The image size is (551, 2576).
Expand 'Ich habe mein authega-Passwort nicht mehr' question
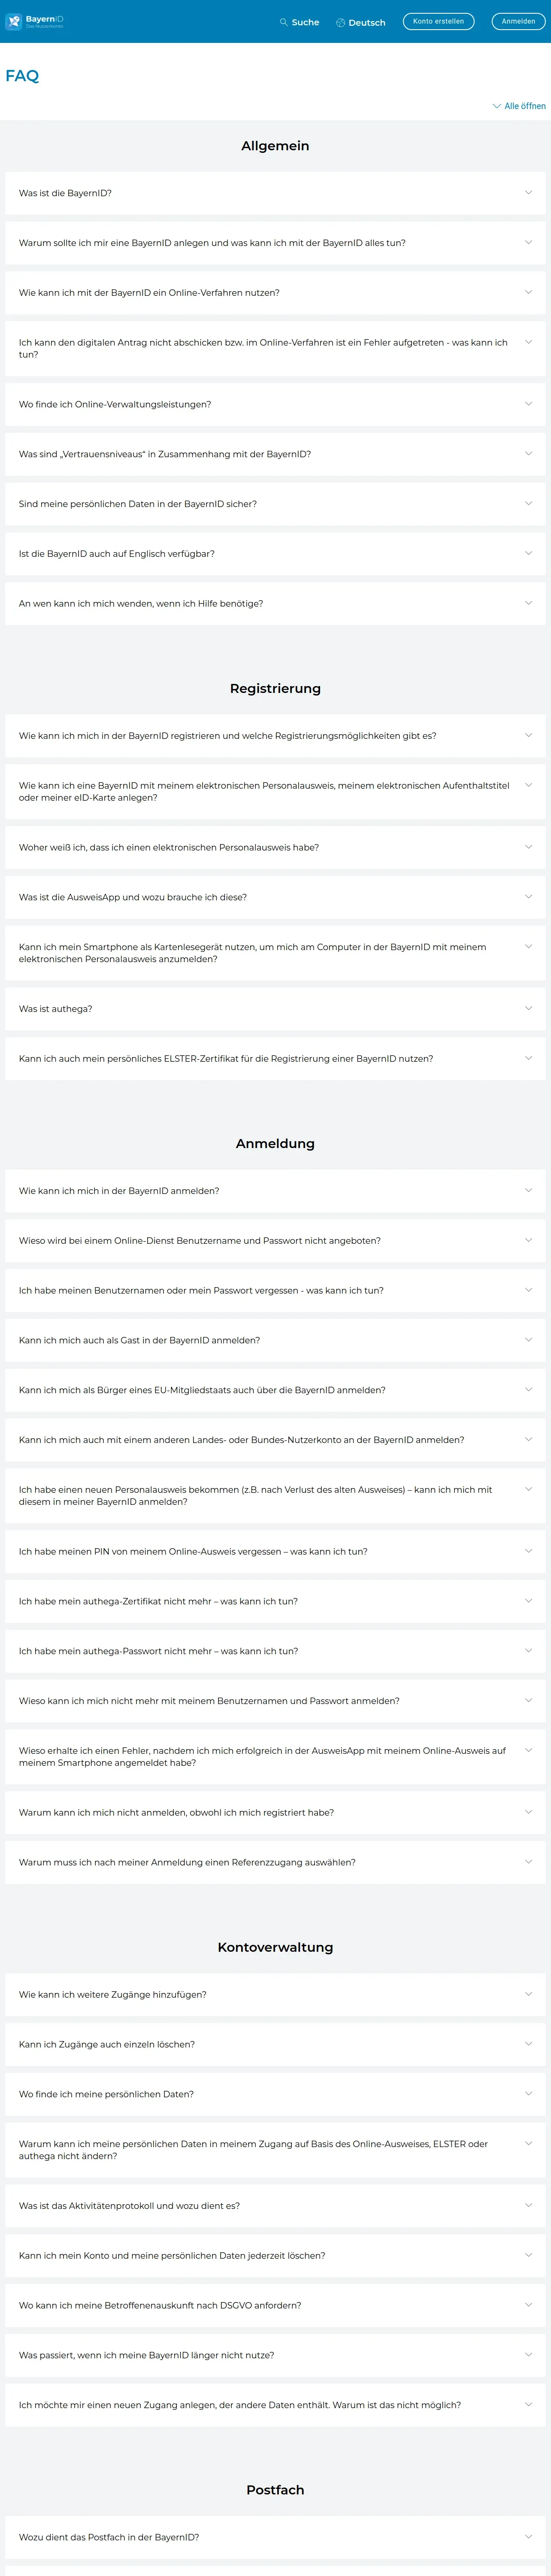point(275,1651)
